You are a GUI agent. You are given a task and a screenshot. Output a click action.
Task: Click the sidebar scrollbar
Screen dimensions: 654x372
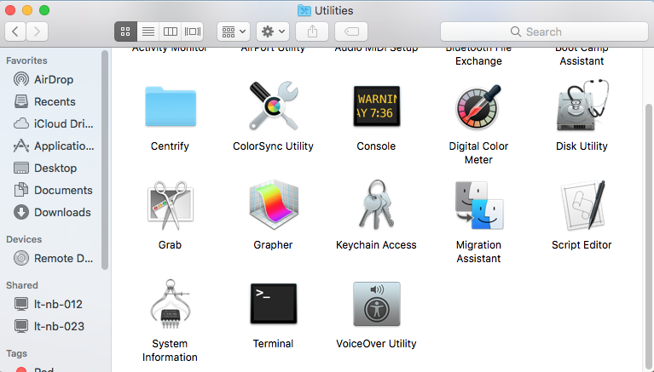(x=105, y=160)
